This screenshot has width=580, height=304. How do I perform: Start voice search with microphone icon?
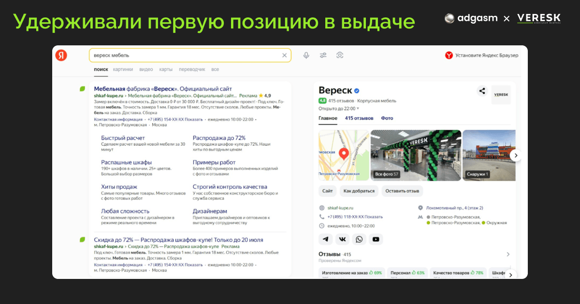(306, 55)
